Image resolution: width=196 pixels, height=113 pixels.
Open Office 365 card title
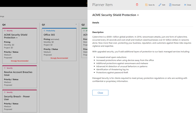coord(49,35)
